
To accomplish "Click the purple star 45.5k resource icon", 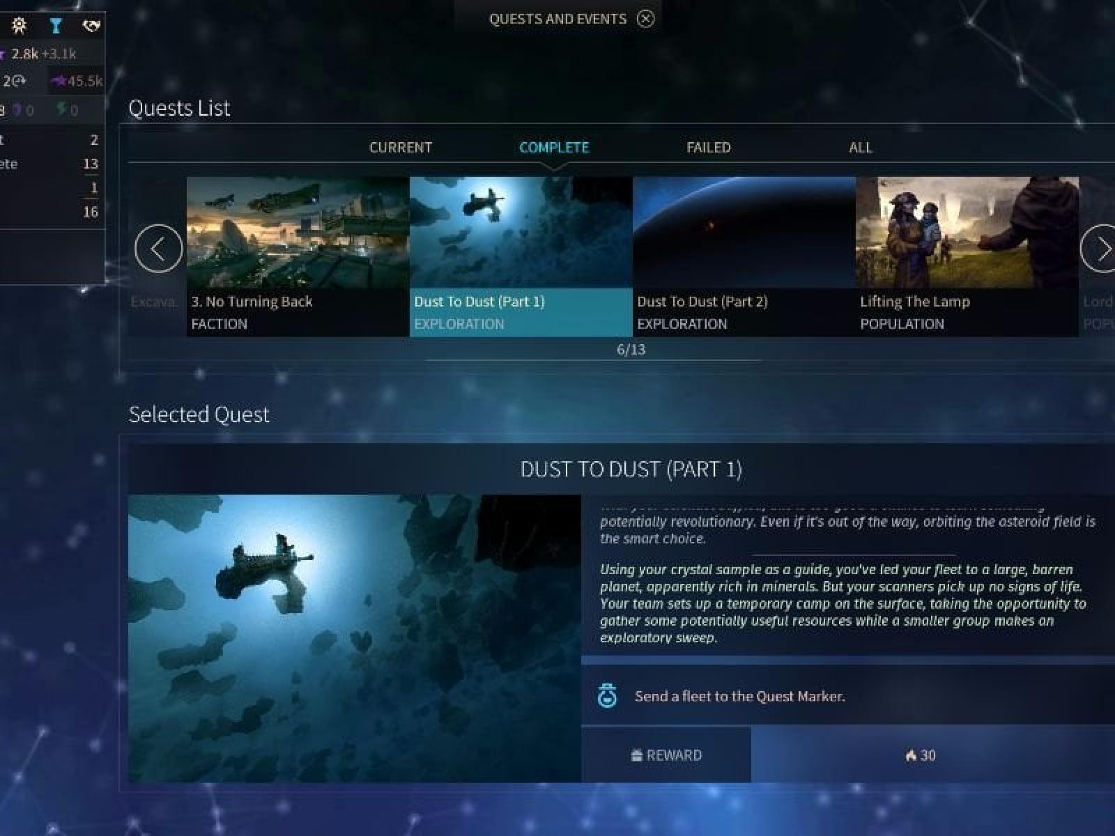I will tap(59, 82).
